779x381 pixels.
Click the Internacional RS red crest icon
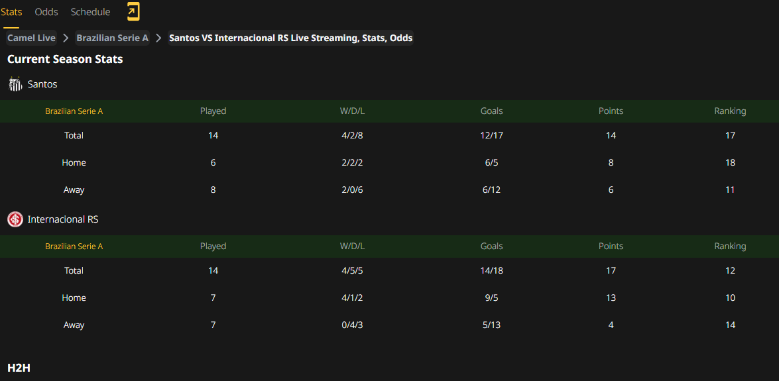click(x=15, y=219)
